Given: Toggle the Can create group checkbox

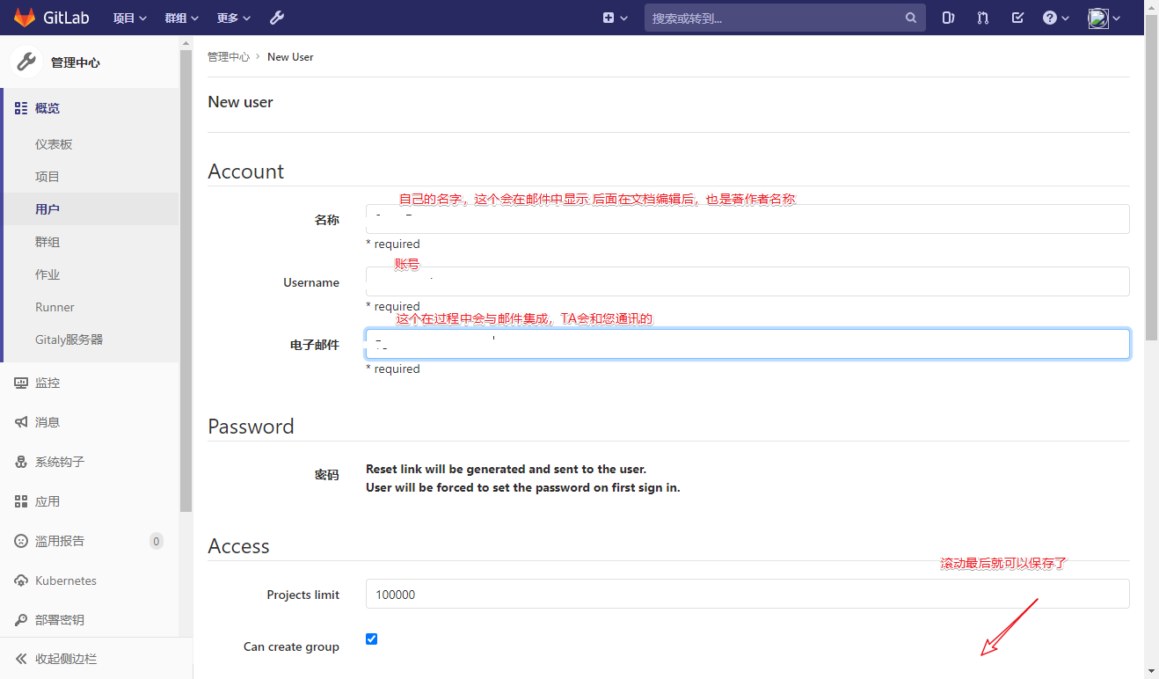Looking at the screenshot, I should (371, 639).
